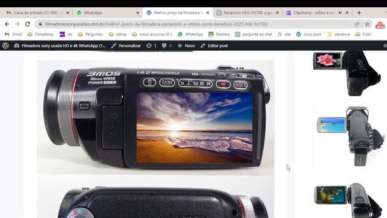Close the WhatsApp tab

coord(138,13)
